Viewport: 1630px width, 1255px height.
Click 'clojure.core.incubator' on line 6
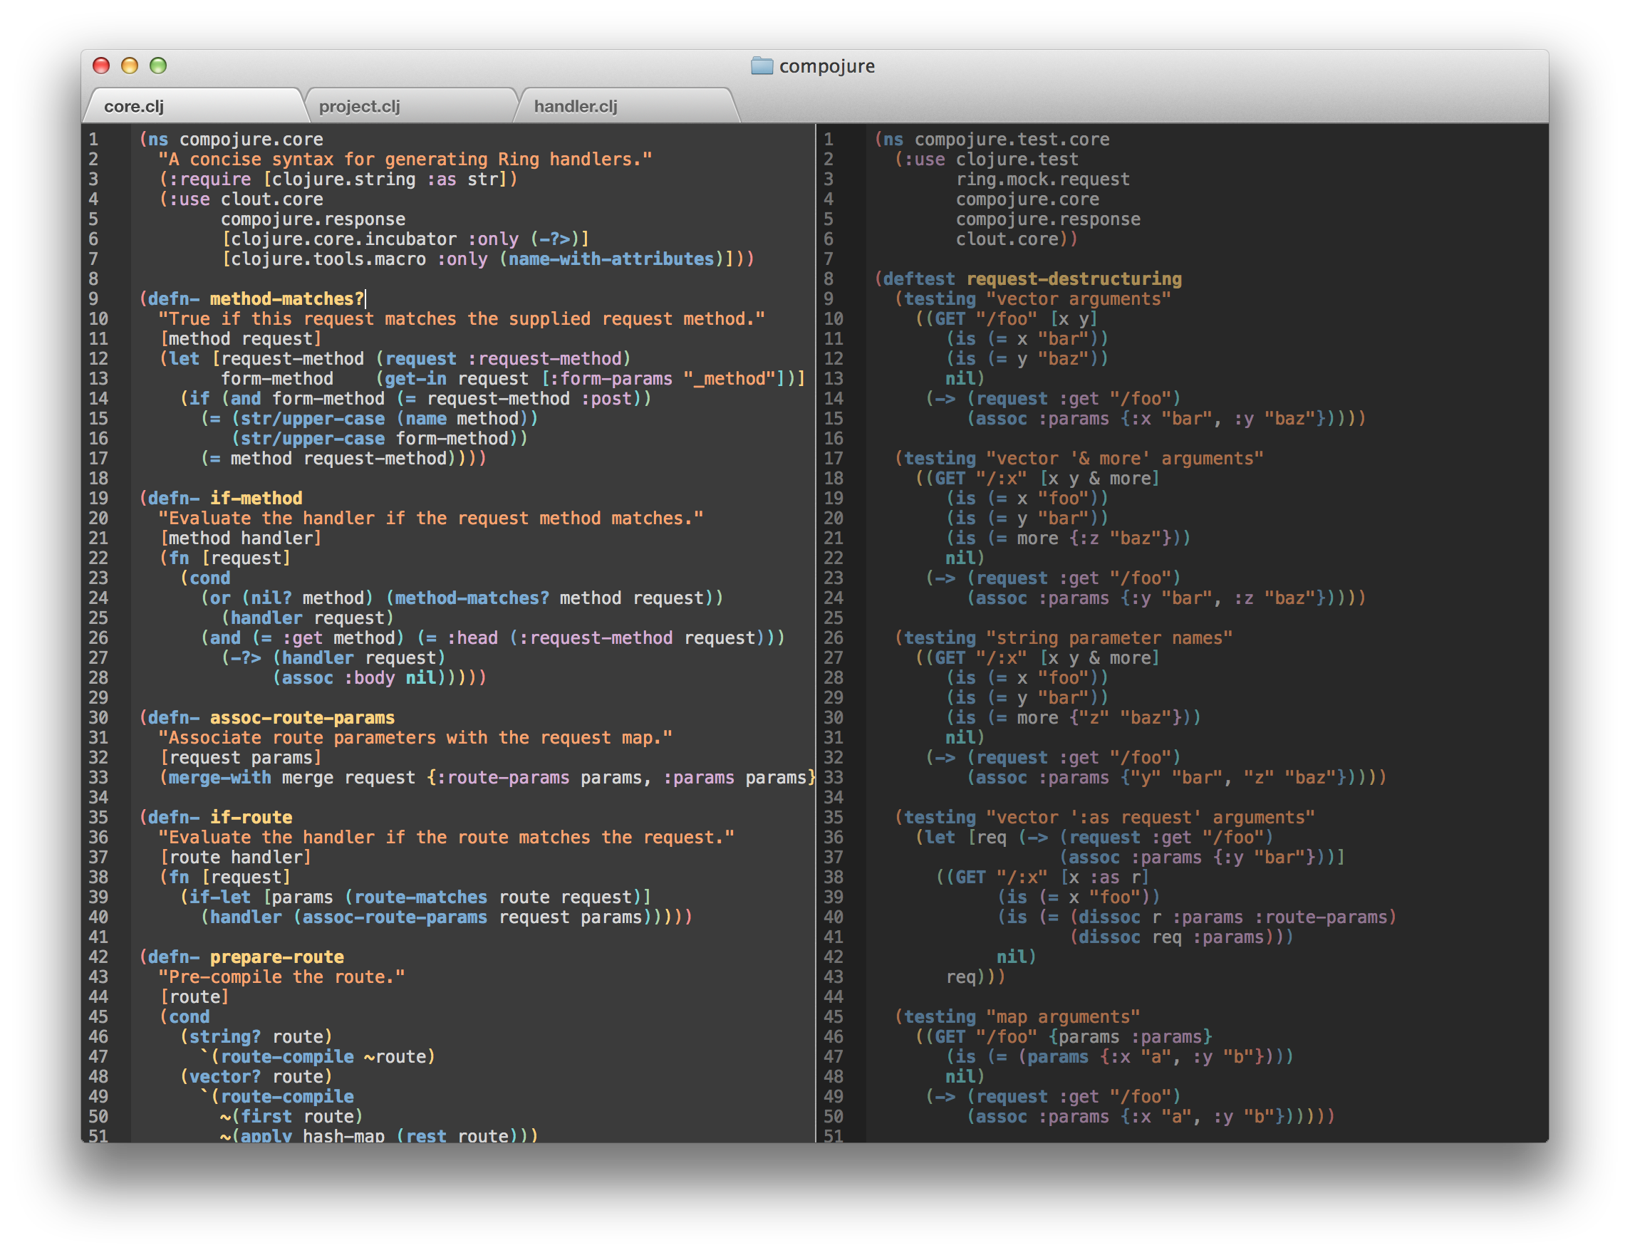click(343, 239)
